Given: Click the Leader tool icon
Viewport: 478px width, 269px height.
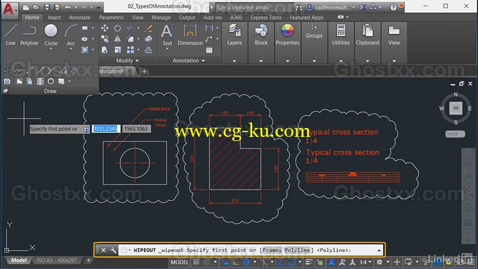Looking at the screenshot, I should coord(209,39).
